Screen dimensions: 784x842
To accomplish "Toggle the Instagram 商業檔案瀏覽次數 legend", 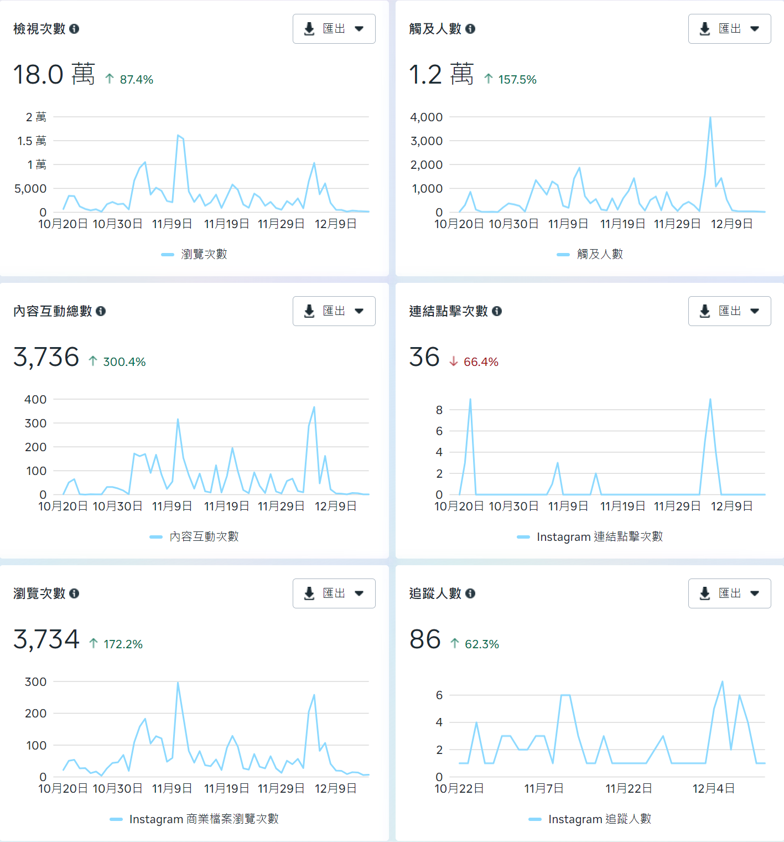I will click(x=194, y=819).
